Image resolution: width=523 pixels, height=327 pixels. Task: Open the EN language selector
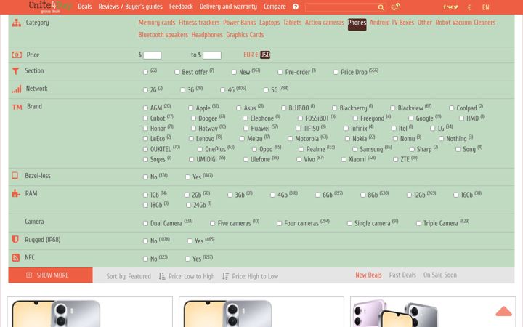[486, 7]
